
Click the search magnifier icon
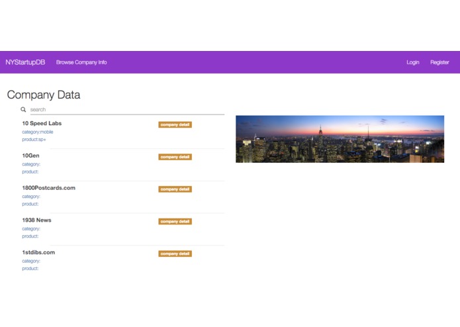tap(23, 109)
